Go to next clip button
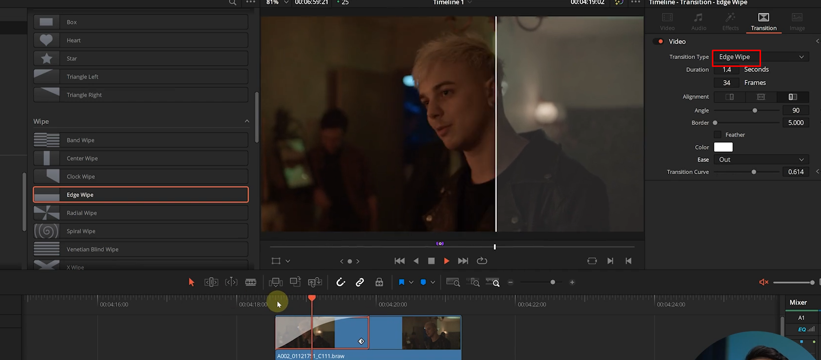The width and height of the screenshot is (821, 360). (610, 261)
